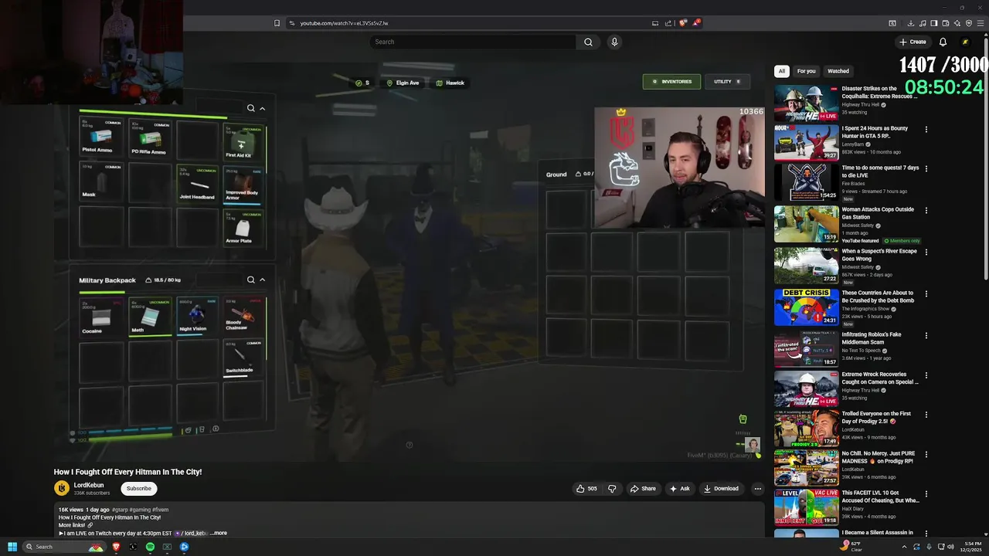Click "Highway Thru Hell" channel name under Disaster Strikes
The height and width of the screenshot is (556, 989).
862,104
